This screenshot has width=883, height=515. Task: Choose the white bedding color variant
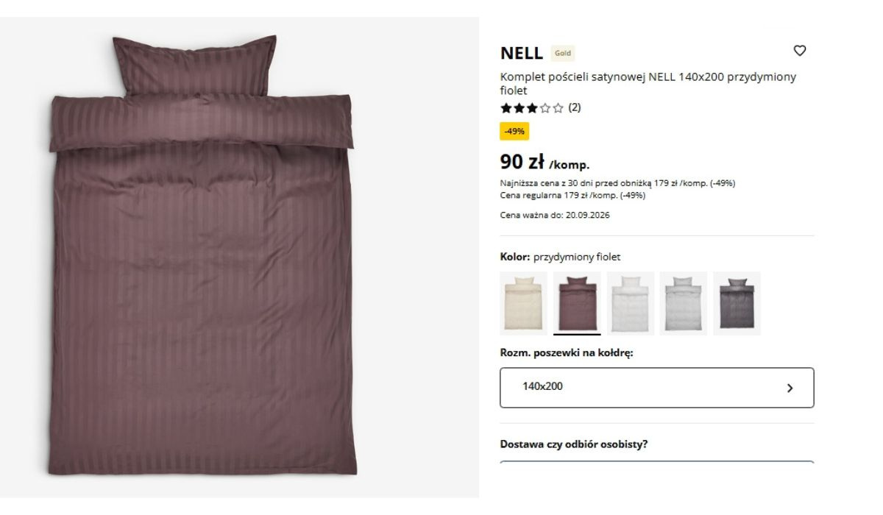[x=631, y=303]
